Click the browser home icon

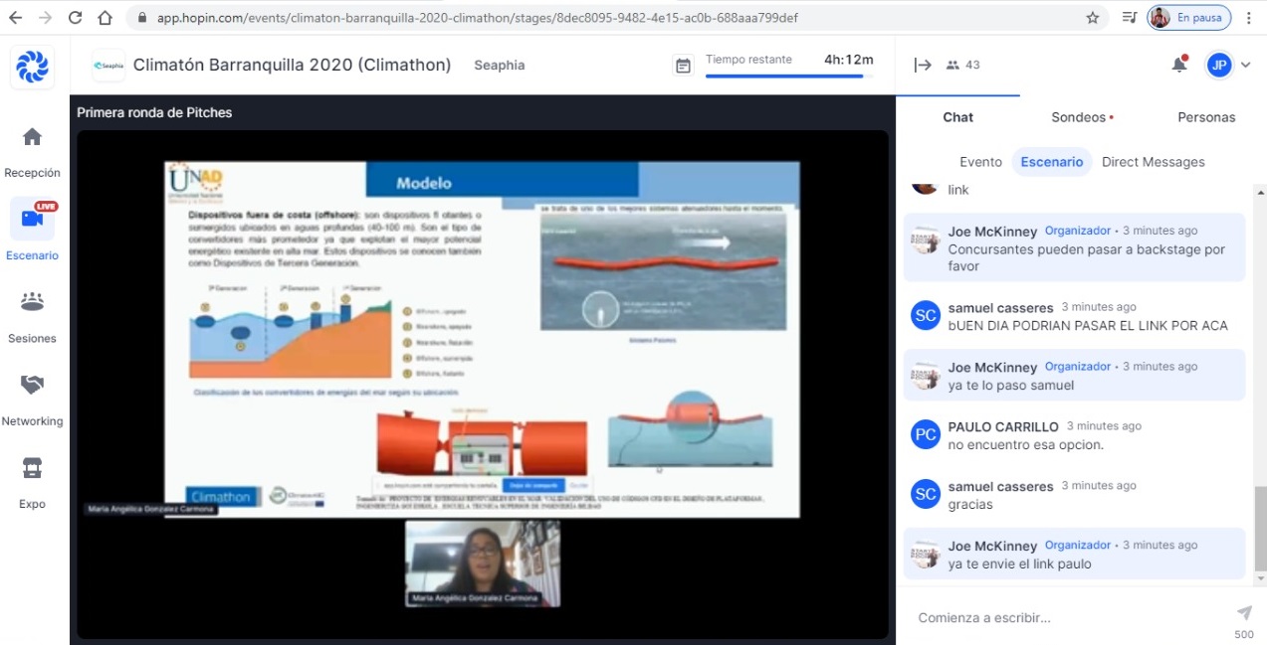(x=106, y=18)
